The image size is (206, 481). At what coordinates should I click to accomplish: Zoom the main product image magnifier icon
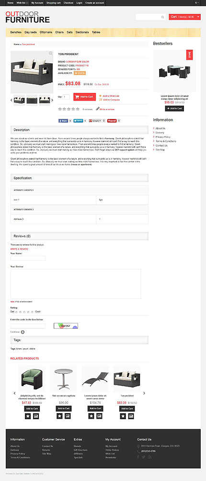pyautogui.click(x=51, y=53)
